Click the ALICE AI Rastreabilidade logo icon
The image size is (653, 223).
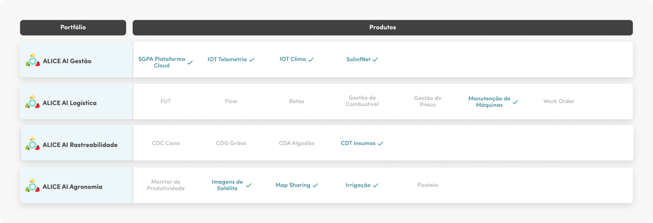click(33, 144)
